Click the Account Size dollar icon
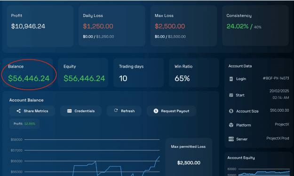The image size is (294, 176). [231, 111]
